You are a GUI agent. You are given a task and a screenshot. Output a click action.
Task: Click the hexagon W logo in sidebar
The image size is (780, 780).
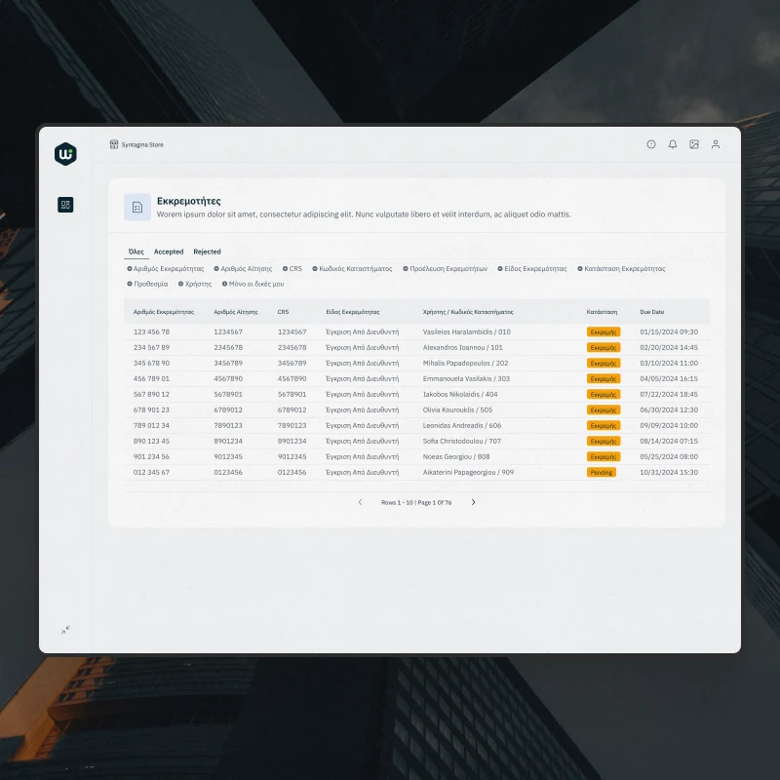(x=65, y=154)
